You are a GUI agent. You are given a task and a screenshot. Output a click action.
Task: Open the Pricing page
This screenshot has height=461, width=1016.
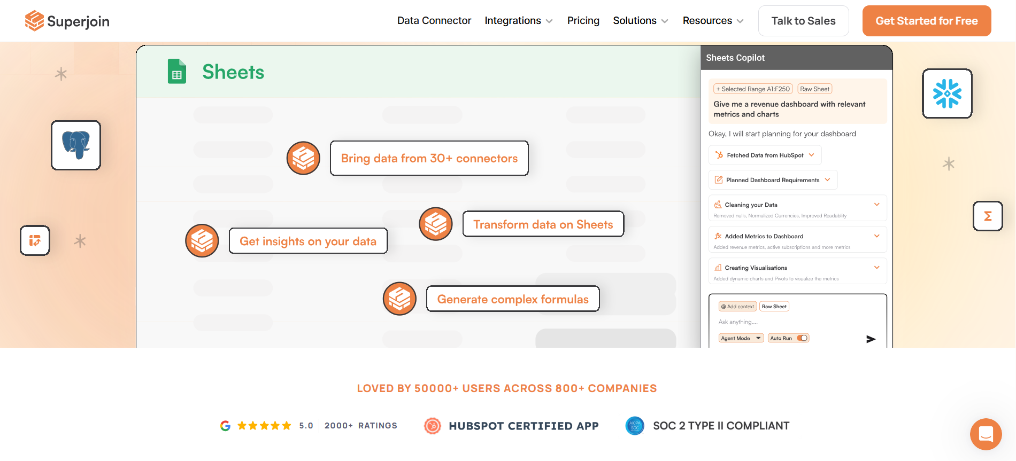583,21
